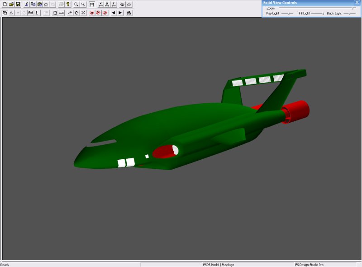Adjust the Back Light slider
Screen dimensions: 362x267
(349, 14)
